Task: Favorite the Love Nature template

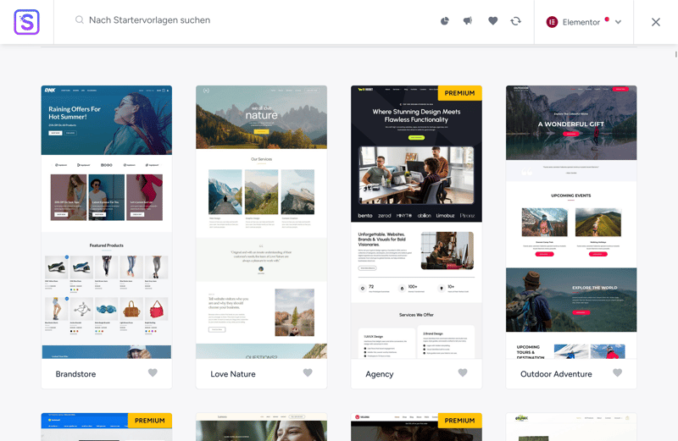Action: [x=308, y=372]
